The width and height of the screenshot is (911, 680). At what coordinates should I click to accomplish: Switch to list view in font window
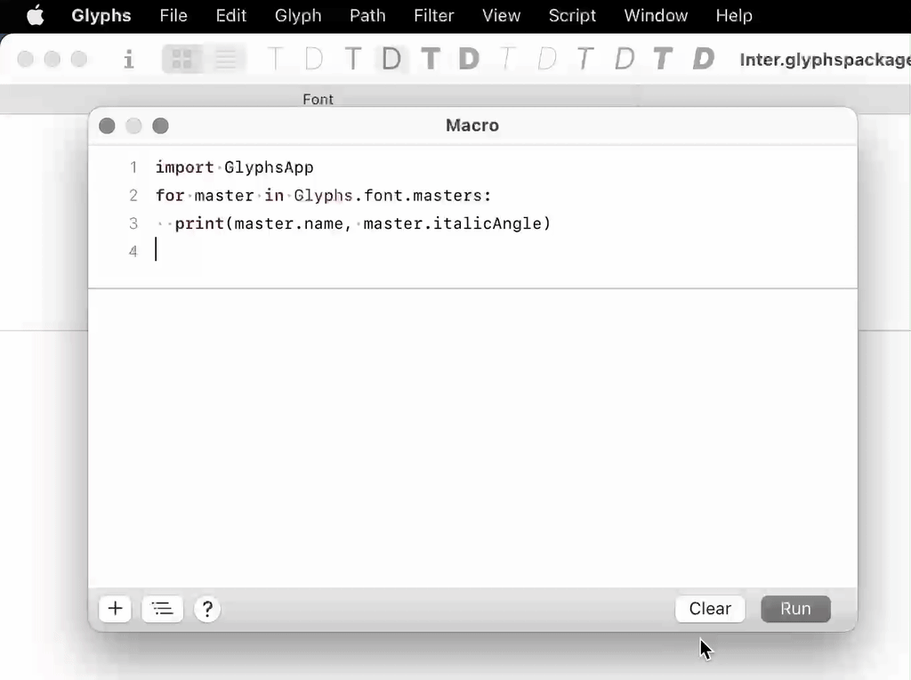point(226,59)
